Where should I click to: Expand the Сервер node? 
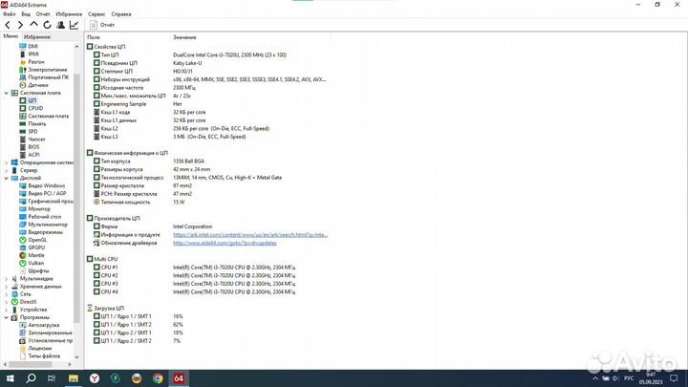click(x=6, y=170)
